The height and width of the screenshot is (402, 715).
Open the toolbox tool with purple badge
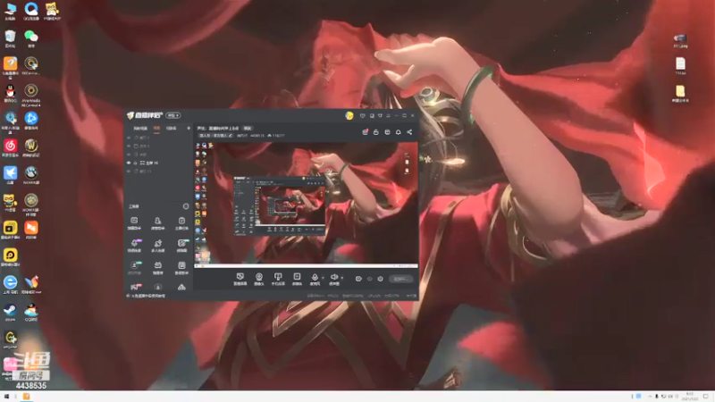[x=135, y=245]
